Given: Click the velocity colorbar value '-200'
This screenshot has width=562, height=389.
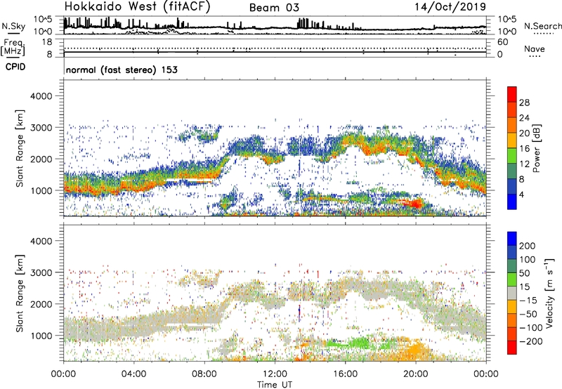Looking at the screenshot, I should point(530,341).
